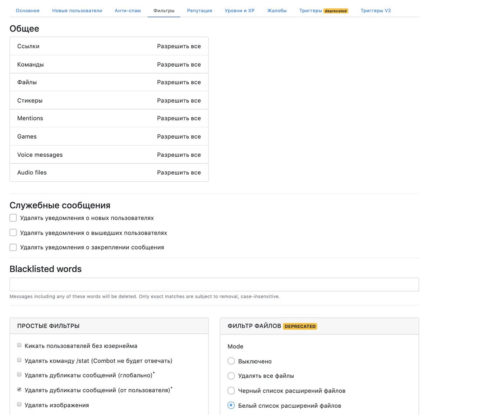Screen dimensions: 490x415
Task: Open Уровни и XP tab
Action: pyautogui.click(x=240, y=11)
